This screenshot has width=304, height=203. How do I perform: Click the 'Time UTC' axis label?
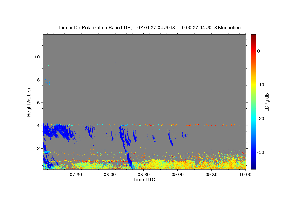(x=144, y=180)
